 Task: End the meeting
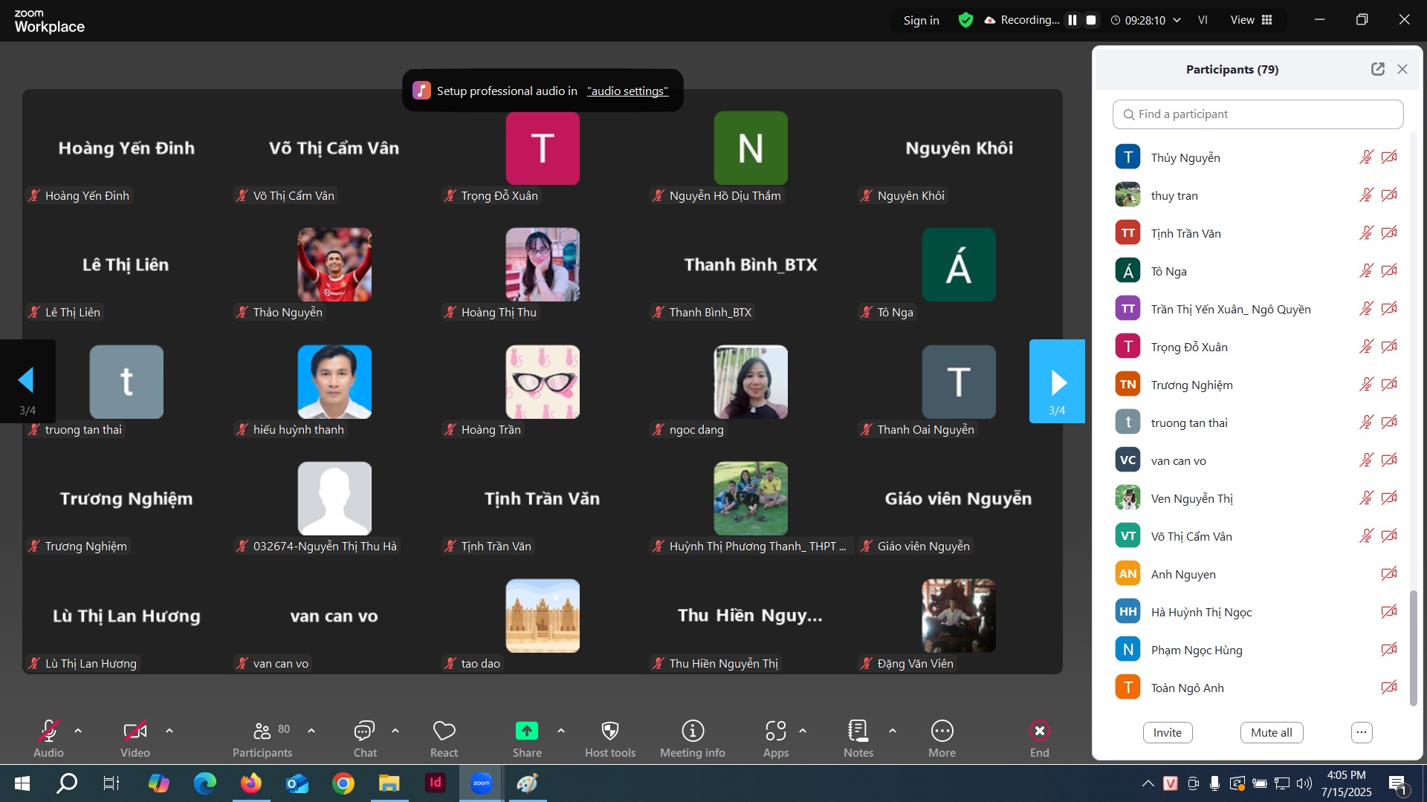pos(1039,738)
